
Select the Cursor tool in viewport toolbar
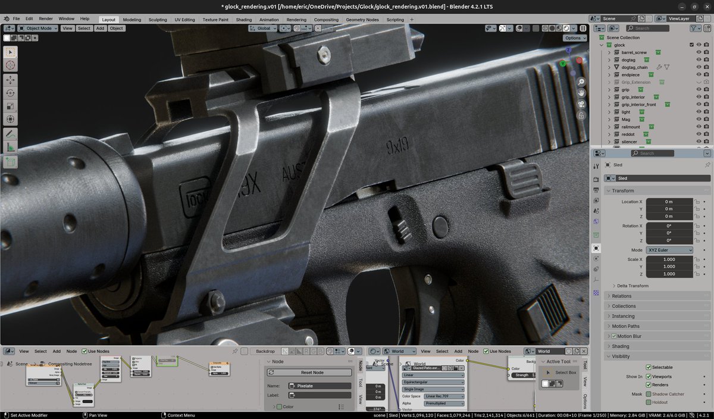coord(11,65)
